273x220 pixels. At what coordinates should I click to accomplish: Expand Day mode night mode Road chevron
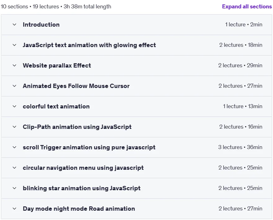click(x=15, y=209)
